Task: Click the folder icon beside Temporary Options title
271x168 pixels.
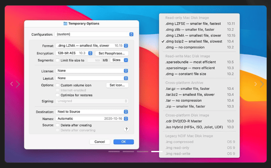Action: [65, 23]
